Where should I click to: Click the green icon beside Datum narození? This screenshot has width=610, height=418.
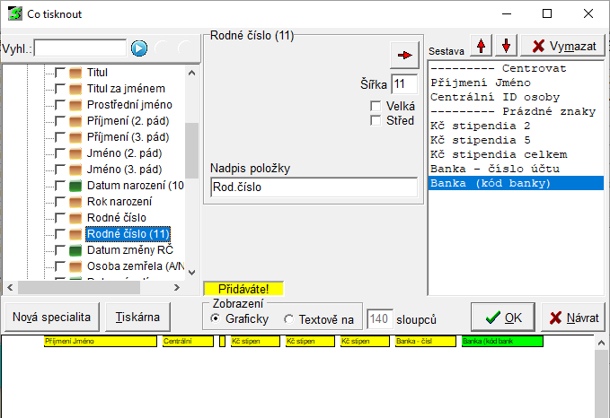[75, 186]
